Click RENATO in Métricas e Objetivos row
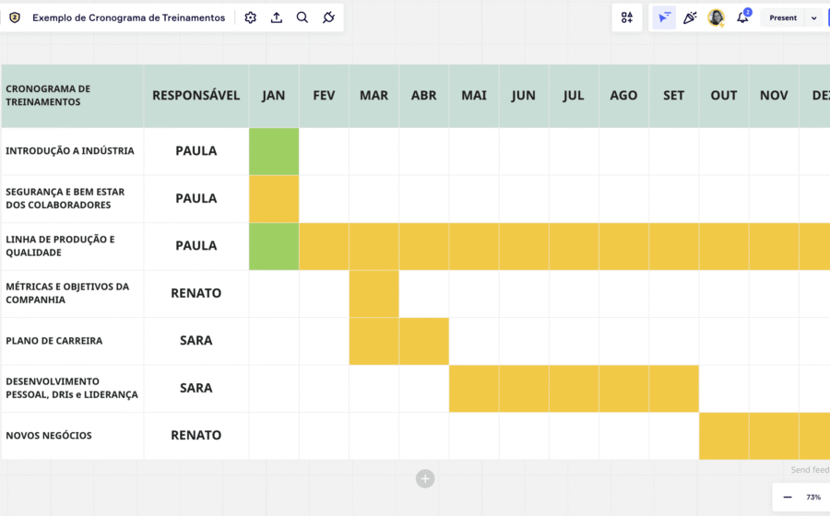Viewport: 830px width, 516px height. click(196, 293)
